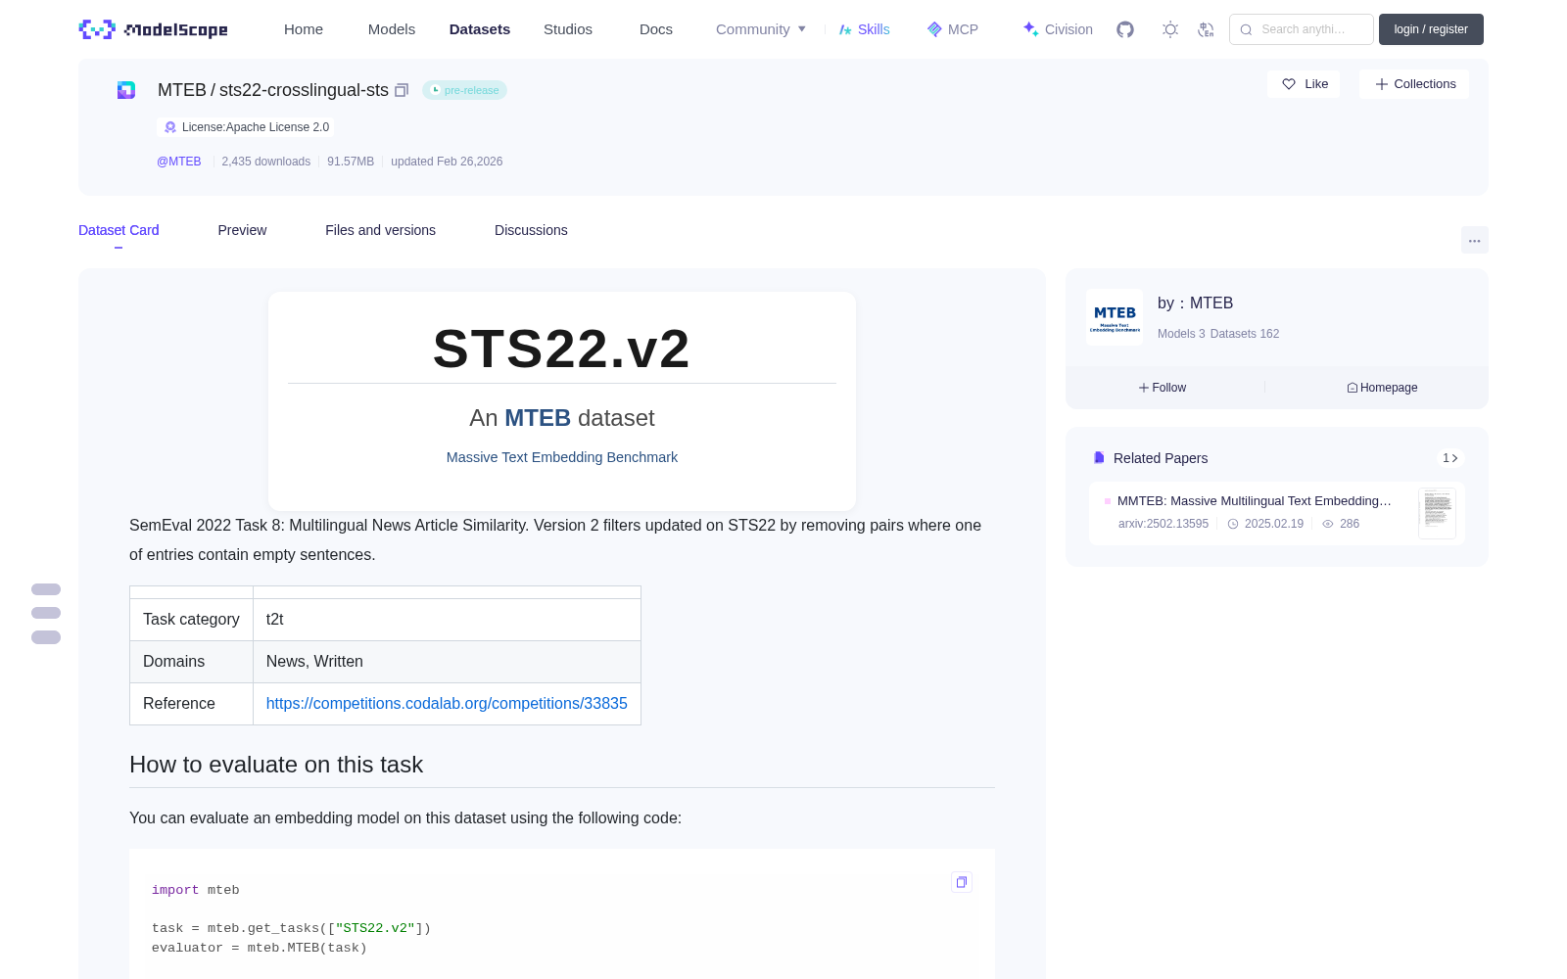Click the Related Papers document icon

click(1099, 458)
